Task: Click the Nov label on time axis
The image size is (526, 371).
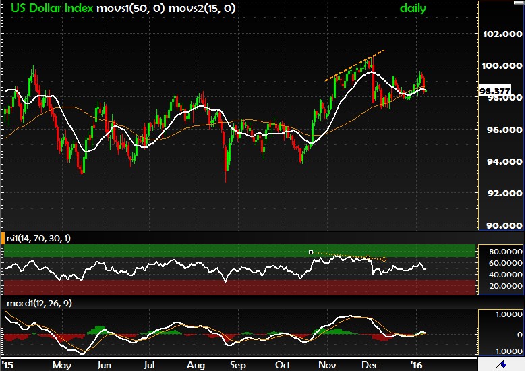Action: click(326, 365)
